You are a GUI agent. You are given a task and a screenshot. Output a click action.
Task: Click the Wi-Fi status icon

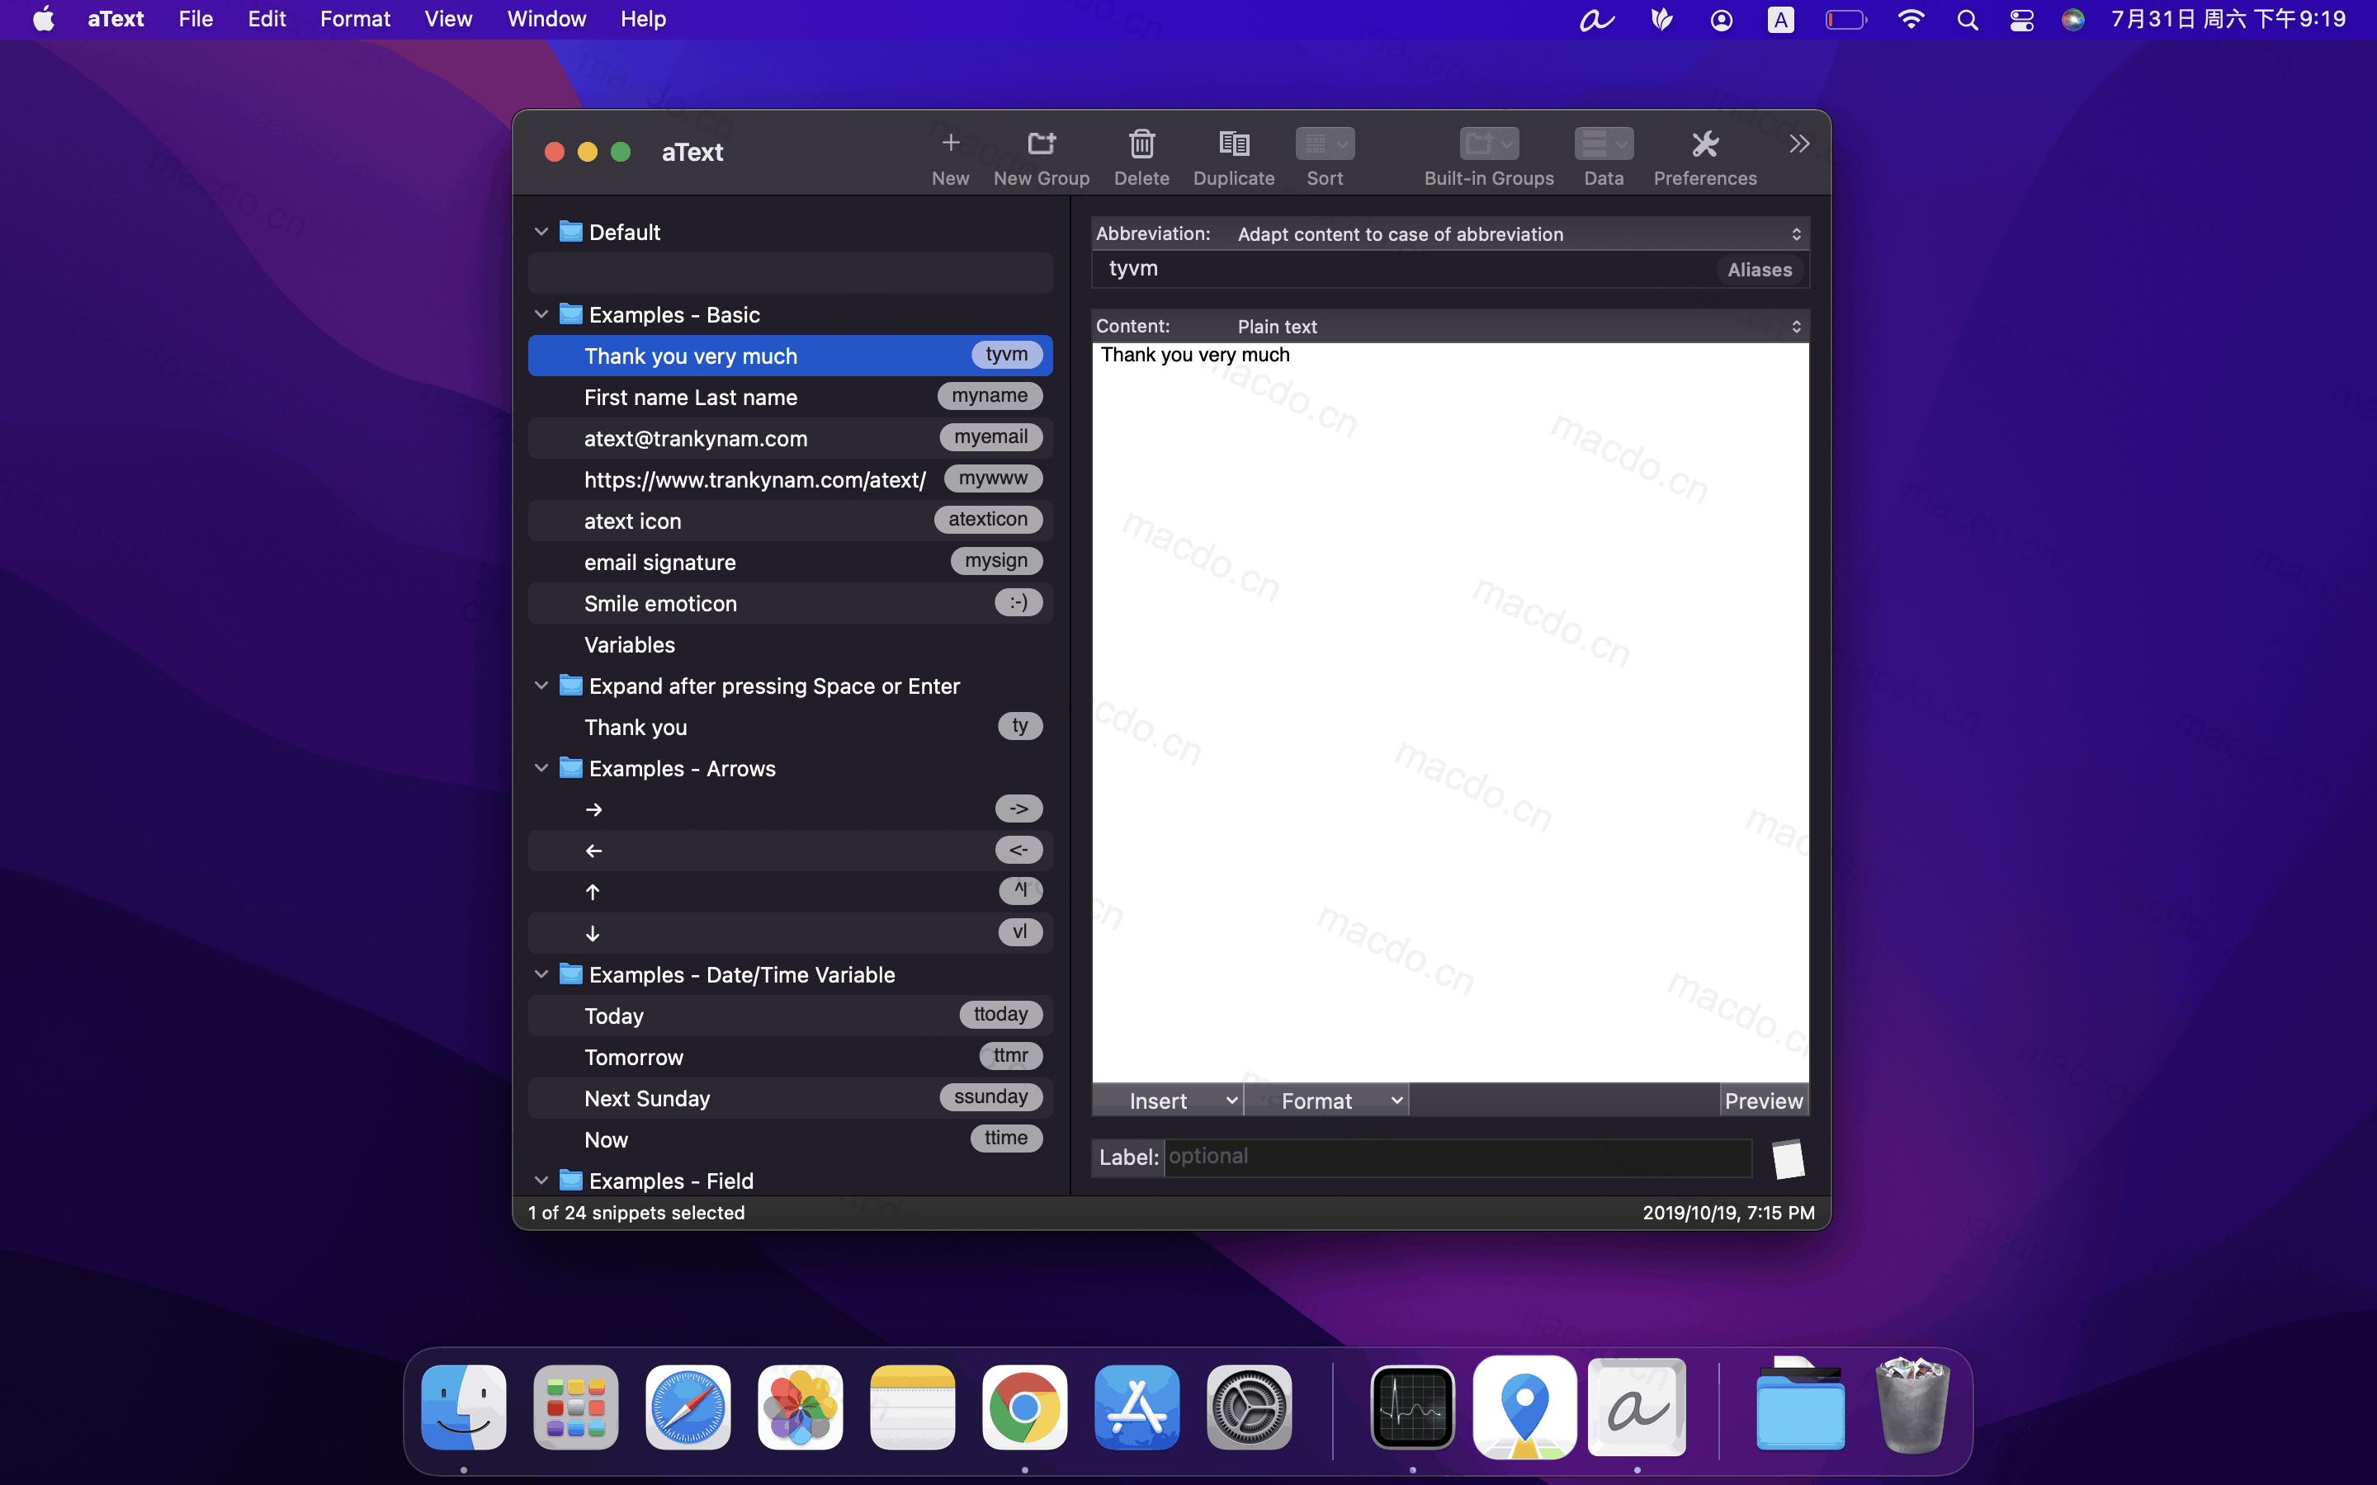coord(1911,20)
